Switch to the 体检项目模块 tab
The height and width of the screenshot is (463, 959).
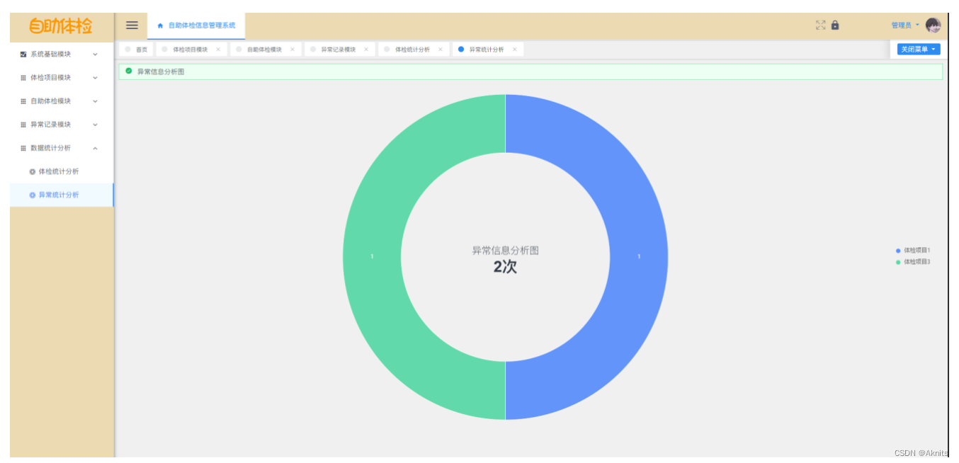[190, 50]
